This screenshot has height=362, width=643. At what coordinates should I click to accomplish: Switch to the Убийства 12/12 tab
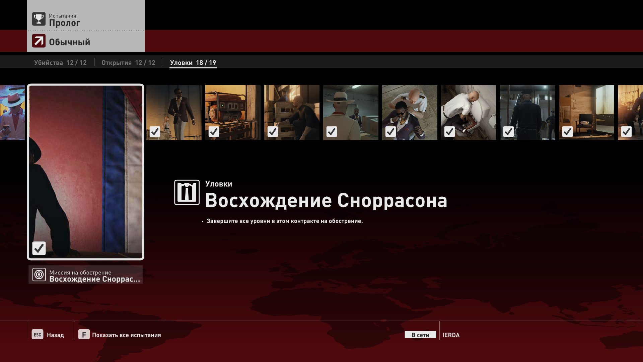(60, 63)
